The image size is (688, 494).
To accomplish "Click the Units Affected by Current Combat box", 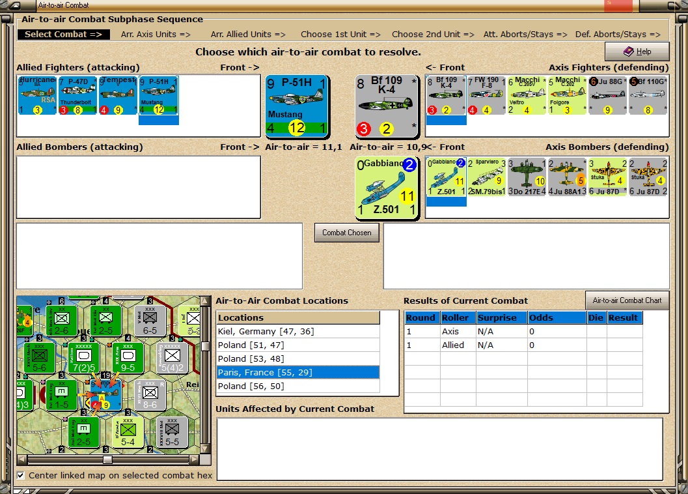I will (439, 449).
